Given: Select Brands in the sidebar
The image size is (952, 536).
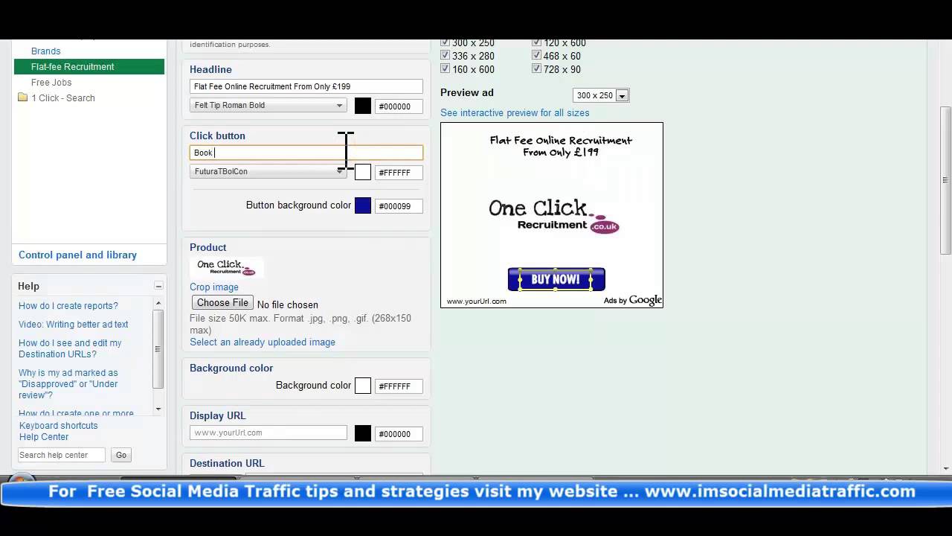Looking at the screenshot, I should pos(45,51).
